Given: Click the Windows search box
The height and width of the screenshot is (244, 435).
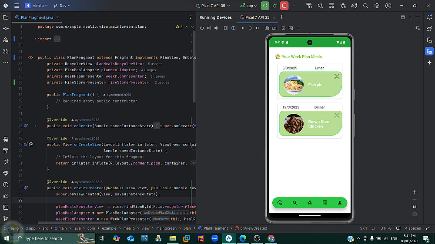Looking at the screenshot, I should pos(54,238).
